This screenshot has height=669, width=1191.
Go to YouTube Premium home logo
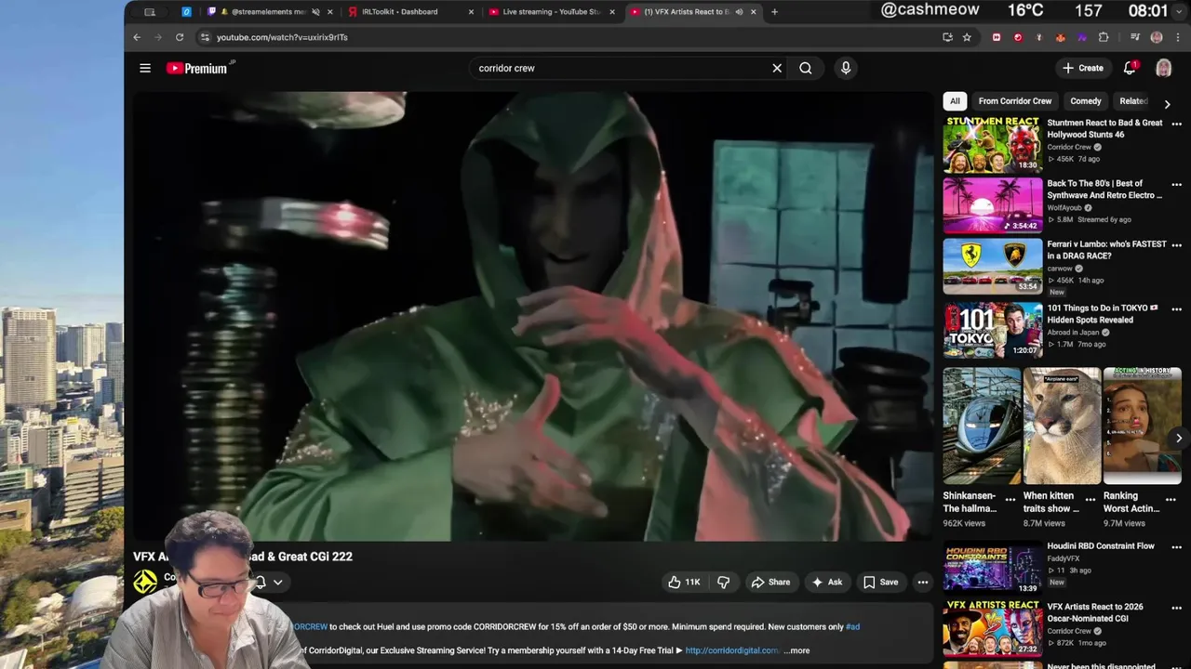coord(199,68)
